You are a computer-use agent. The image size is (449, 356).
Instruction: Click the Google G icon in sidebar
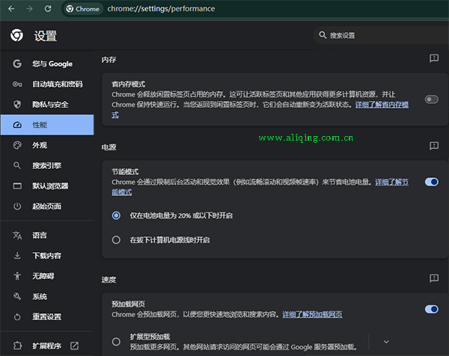(17, 64)
